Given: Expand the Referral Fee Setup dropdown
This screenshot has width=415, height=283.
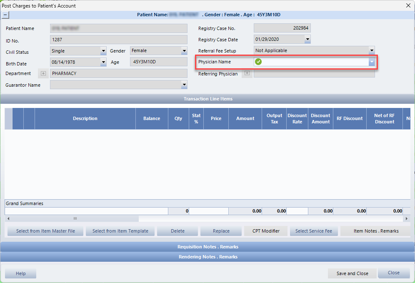Looking at the screenshot, I should (371, 51).
